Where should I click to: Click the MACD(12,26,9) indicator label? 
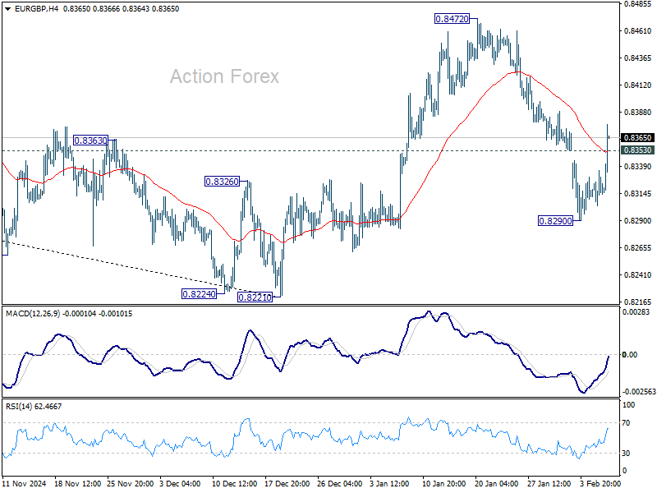click(x=33, y=314)
